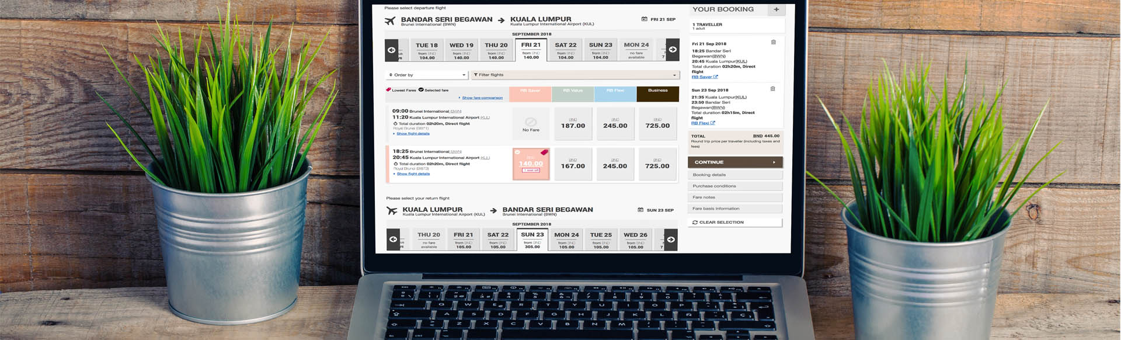Open the Show fare comparison link
The image size is (1121, 340).
point(482,98)
